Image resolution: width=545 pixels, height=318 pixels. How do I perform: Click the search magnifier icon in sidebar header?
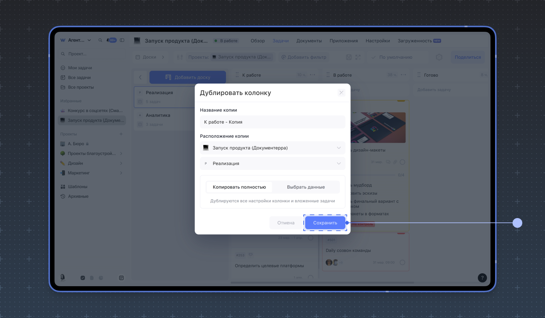point(100,40)
